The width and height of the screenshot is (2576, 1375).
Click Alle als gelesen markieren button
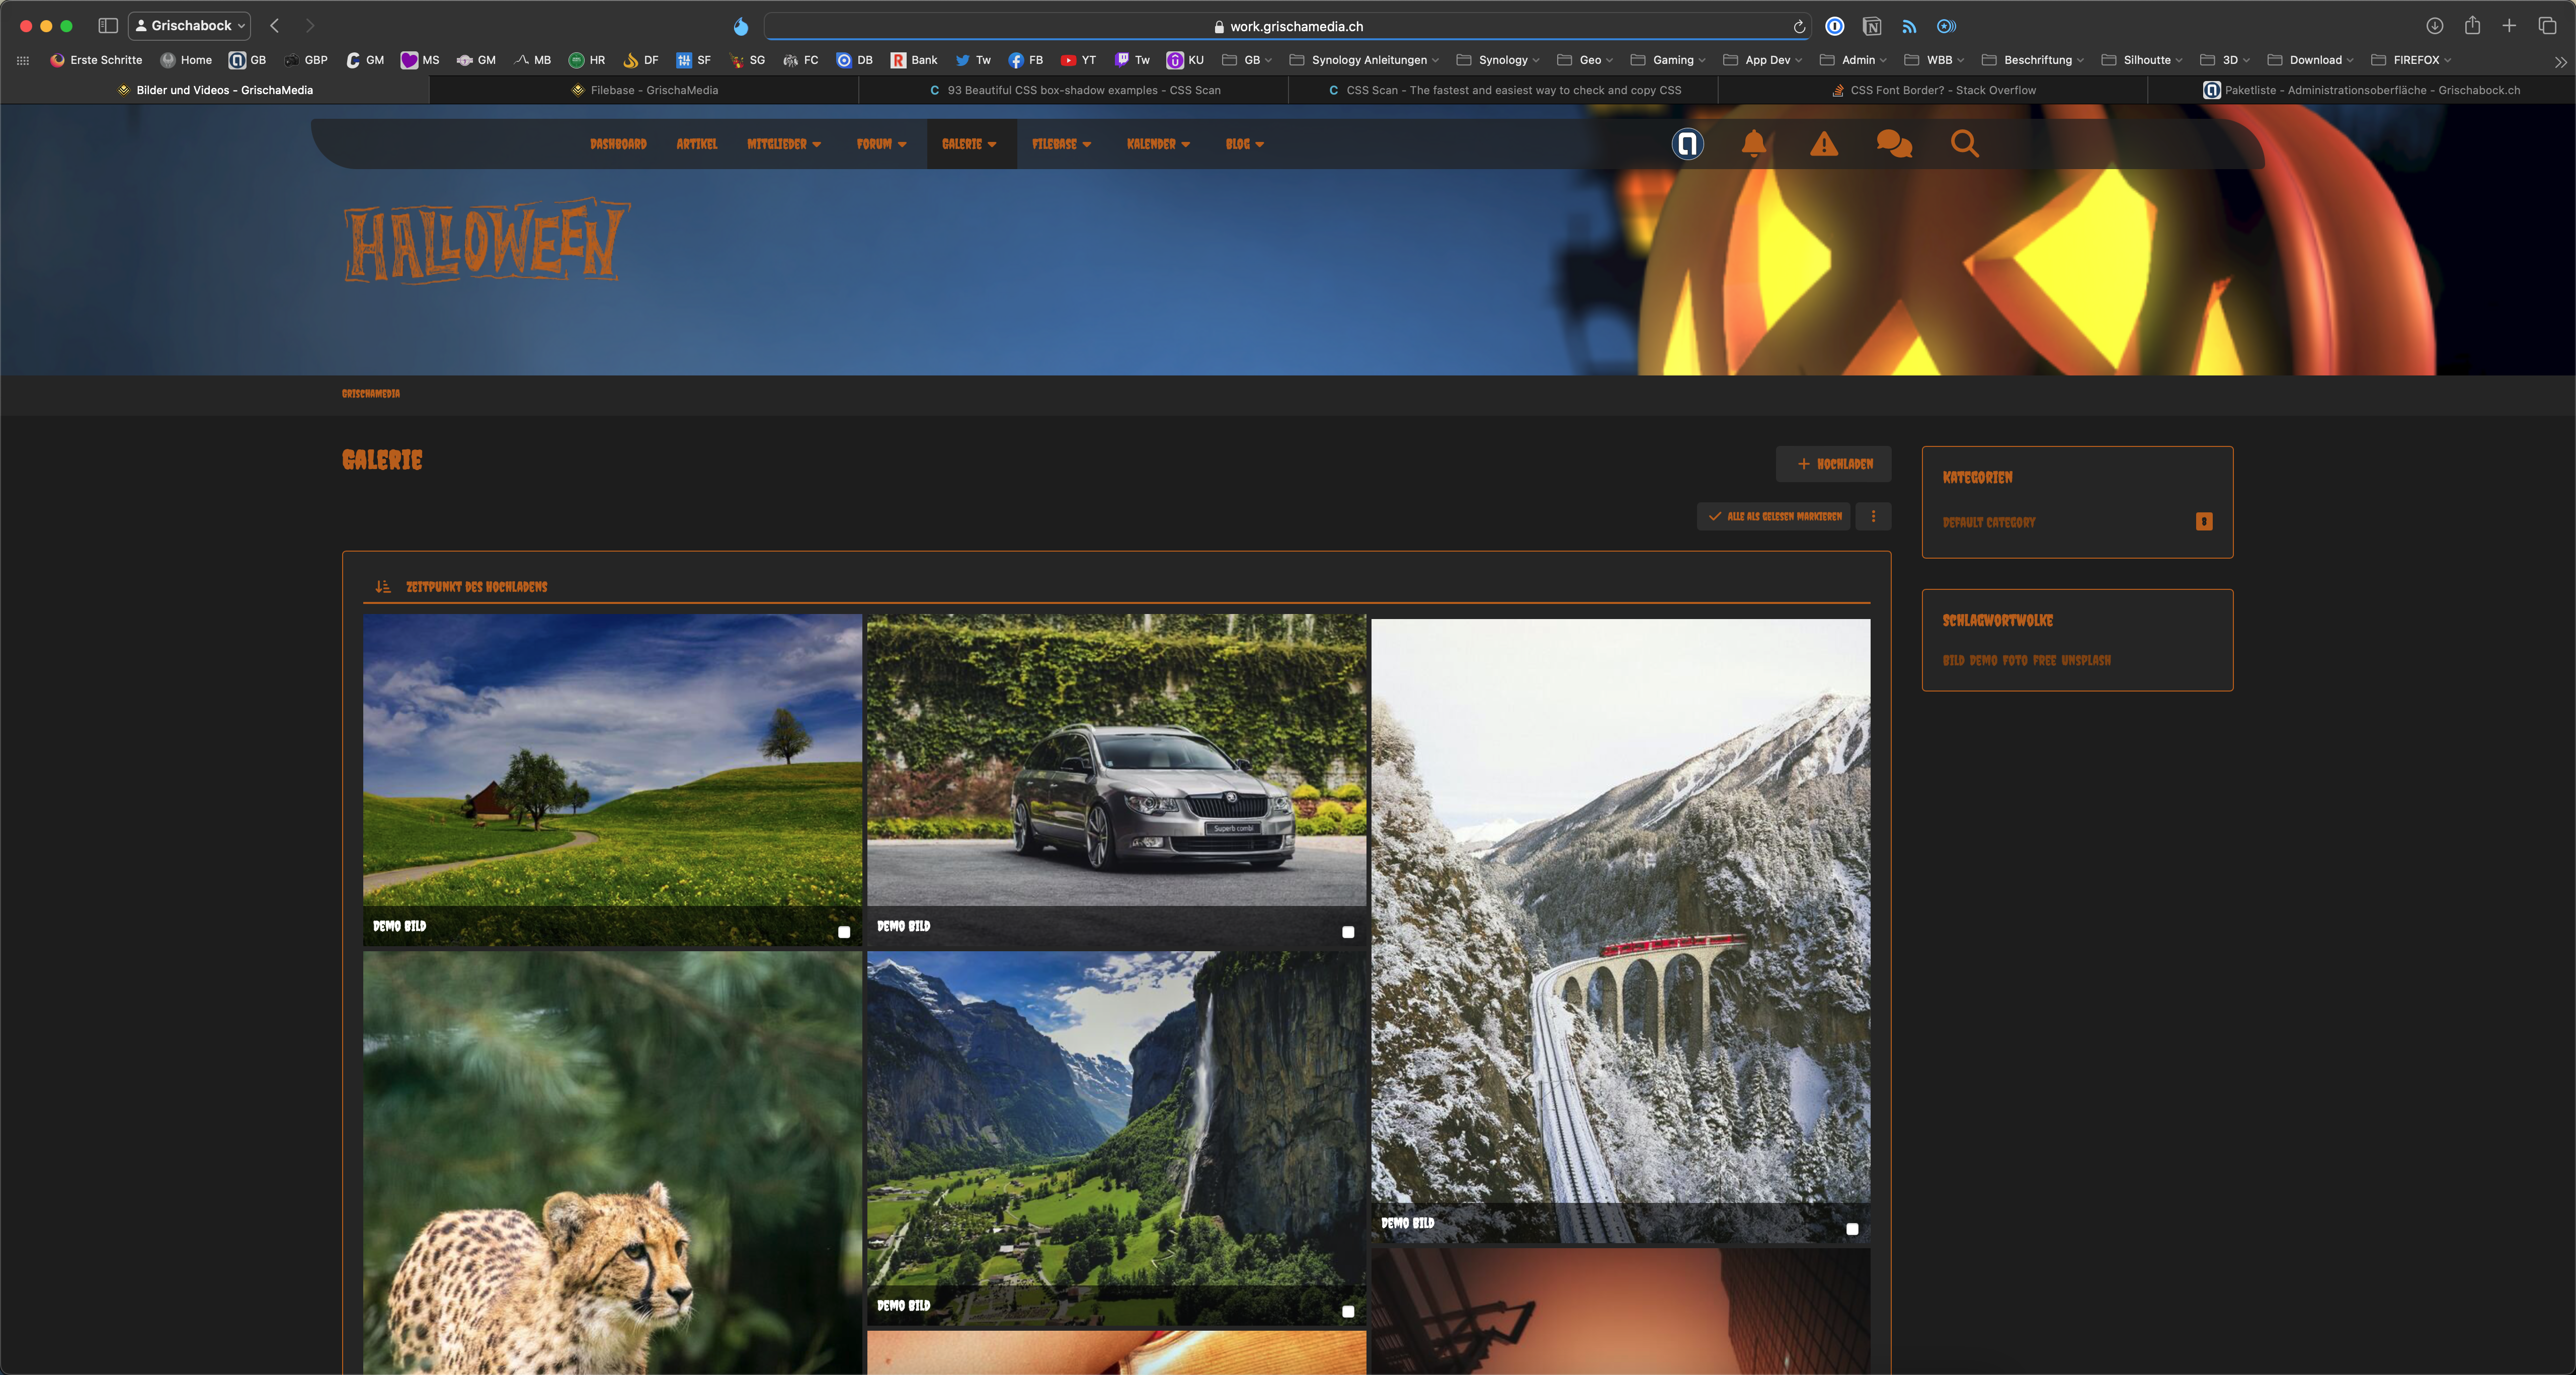pos(1774,517)
